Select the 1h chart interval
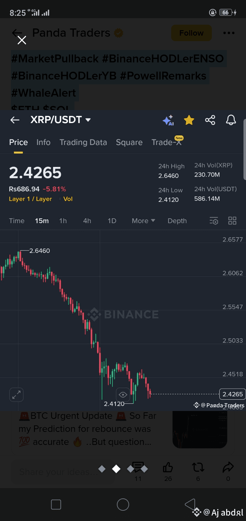Image resolution: width=246 pixels, height=521 pixels. pos(63,221)
